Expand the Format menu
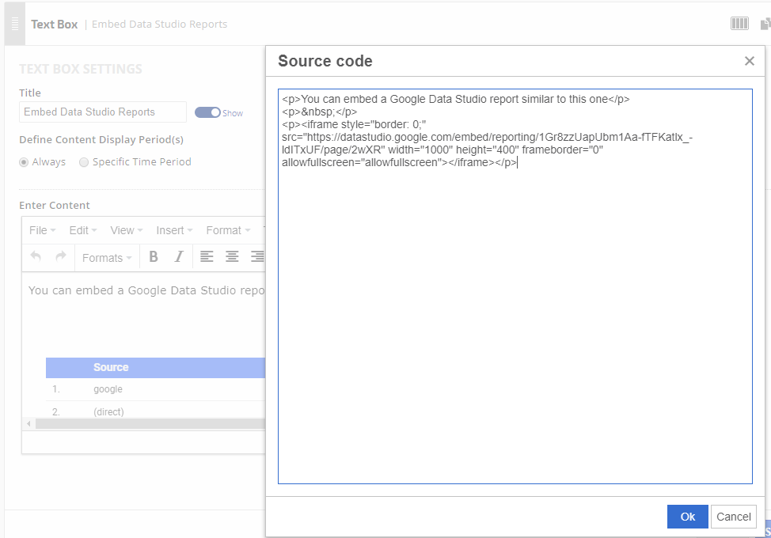The image size is (771, 538). pos(228,230)
